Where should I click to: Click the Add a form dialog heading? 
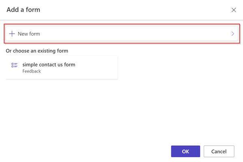23,10
